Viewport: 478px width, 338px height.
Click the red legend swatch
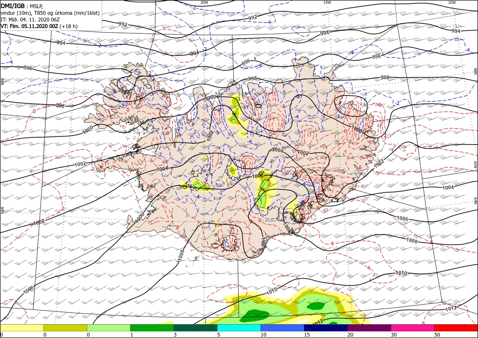456,328
